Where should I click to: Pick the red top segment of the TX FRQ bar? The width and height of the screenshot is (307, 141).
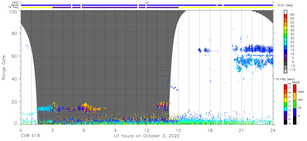tap(285, 87)
